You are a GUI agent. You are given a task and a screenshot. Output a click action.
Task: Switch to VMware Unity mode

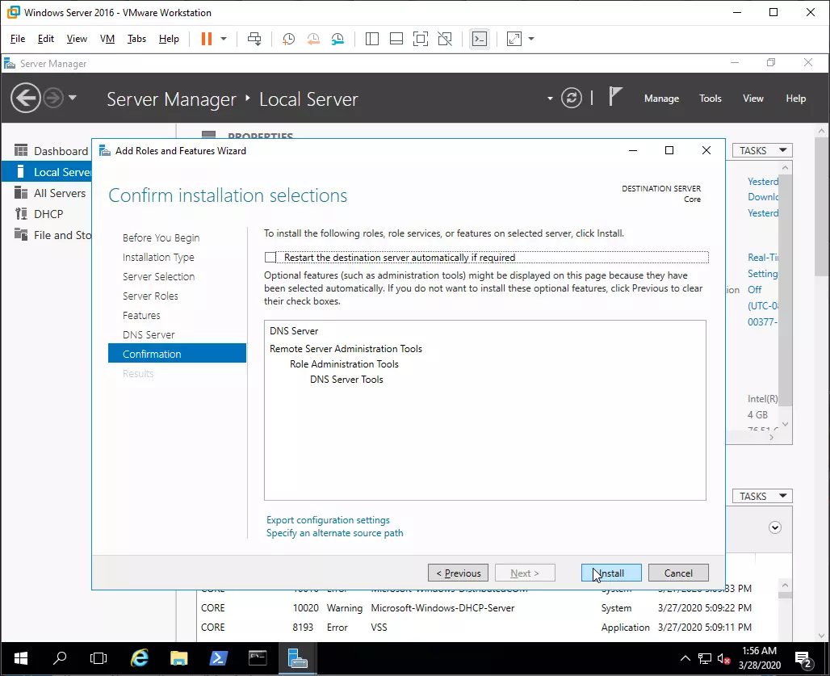click(x=445, y=39)
